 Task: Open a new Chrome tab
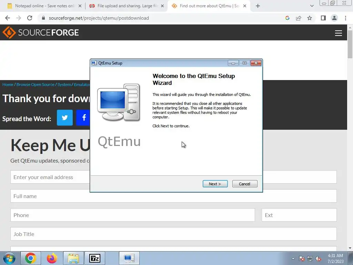(258, 6)
